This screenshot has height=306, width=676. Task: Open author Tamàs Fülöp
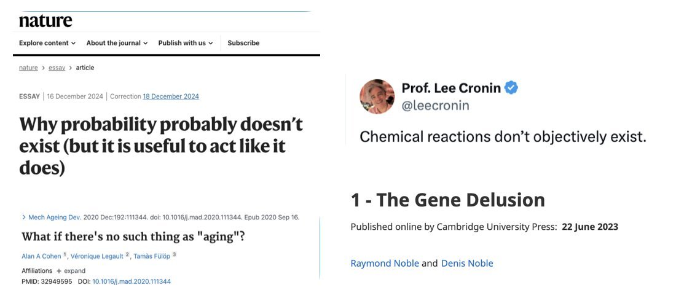(x=152, y=256)
